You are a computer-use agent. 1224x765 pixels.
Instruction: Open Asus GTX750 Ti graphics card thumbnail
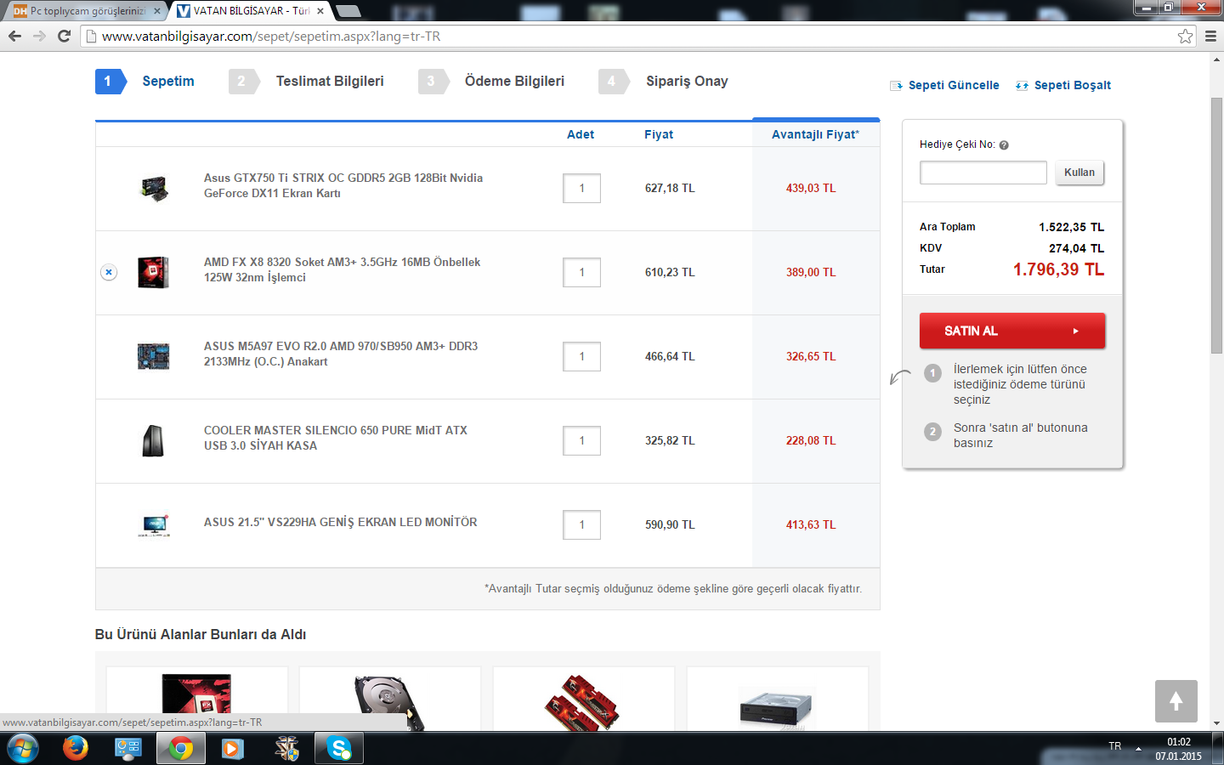pyautogui.click(x=154, y=189)
